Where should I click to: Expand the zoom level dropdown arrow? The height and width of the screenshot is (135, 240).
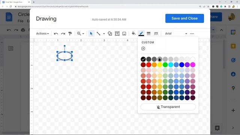tap(83, 34)
